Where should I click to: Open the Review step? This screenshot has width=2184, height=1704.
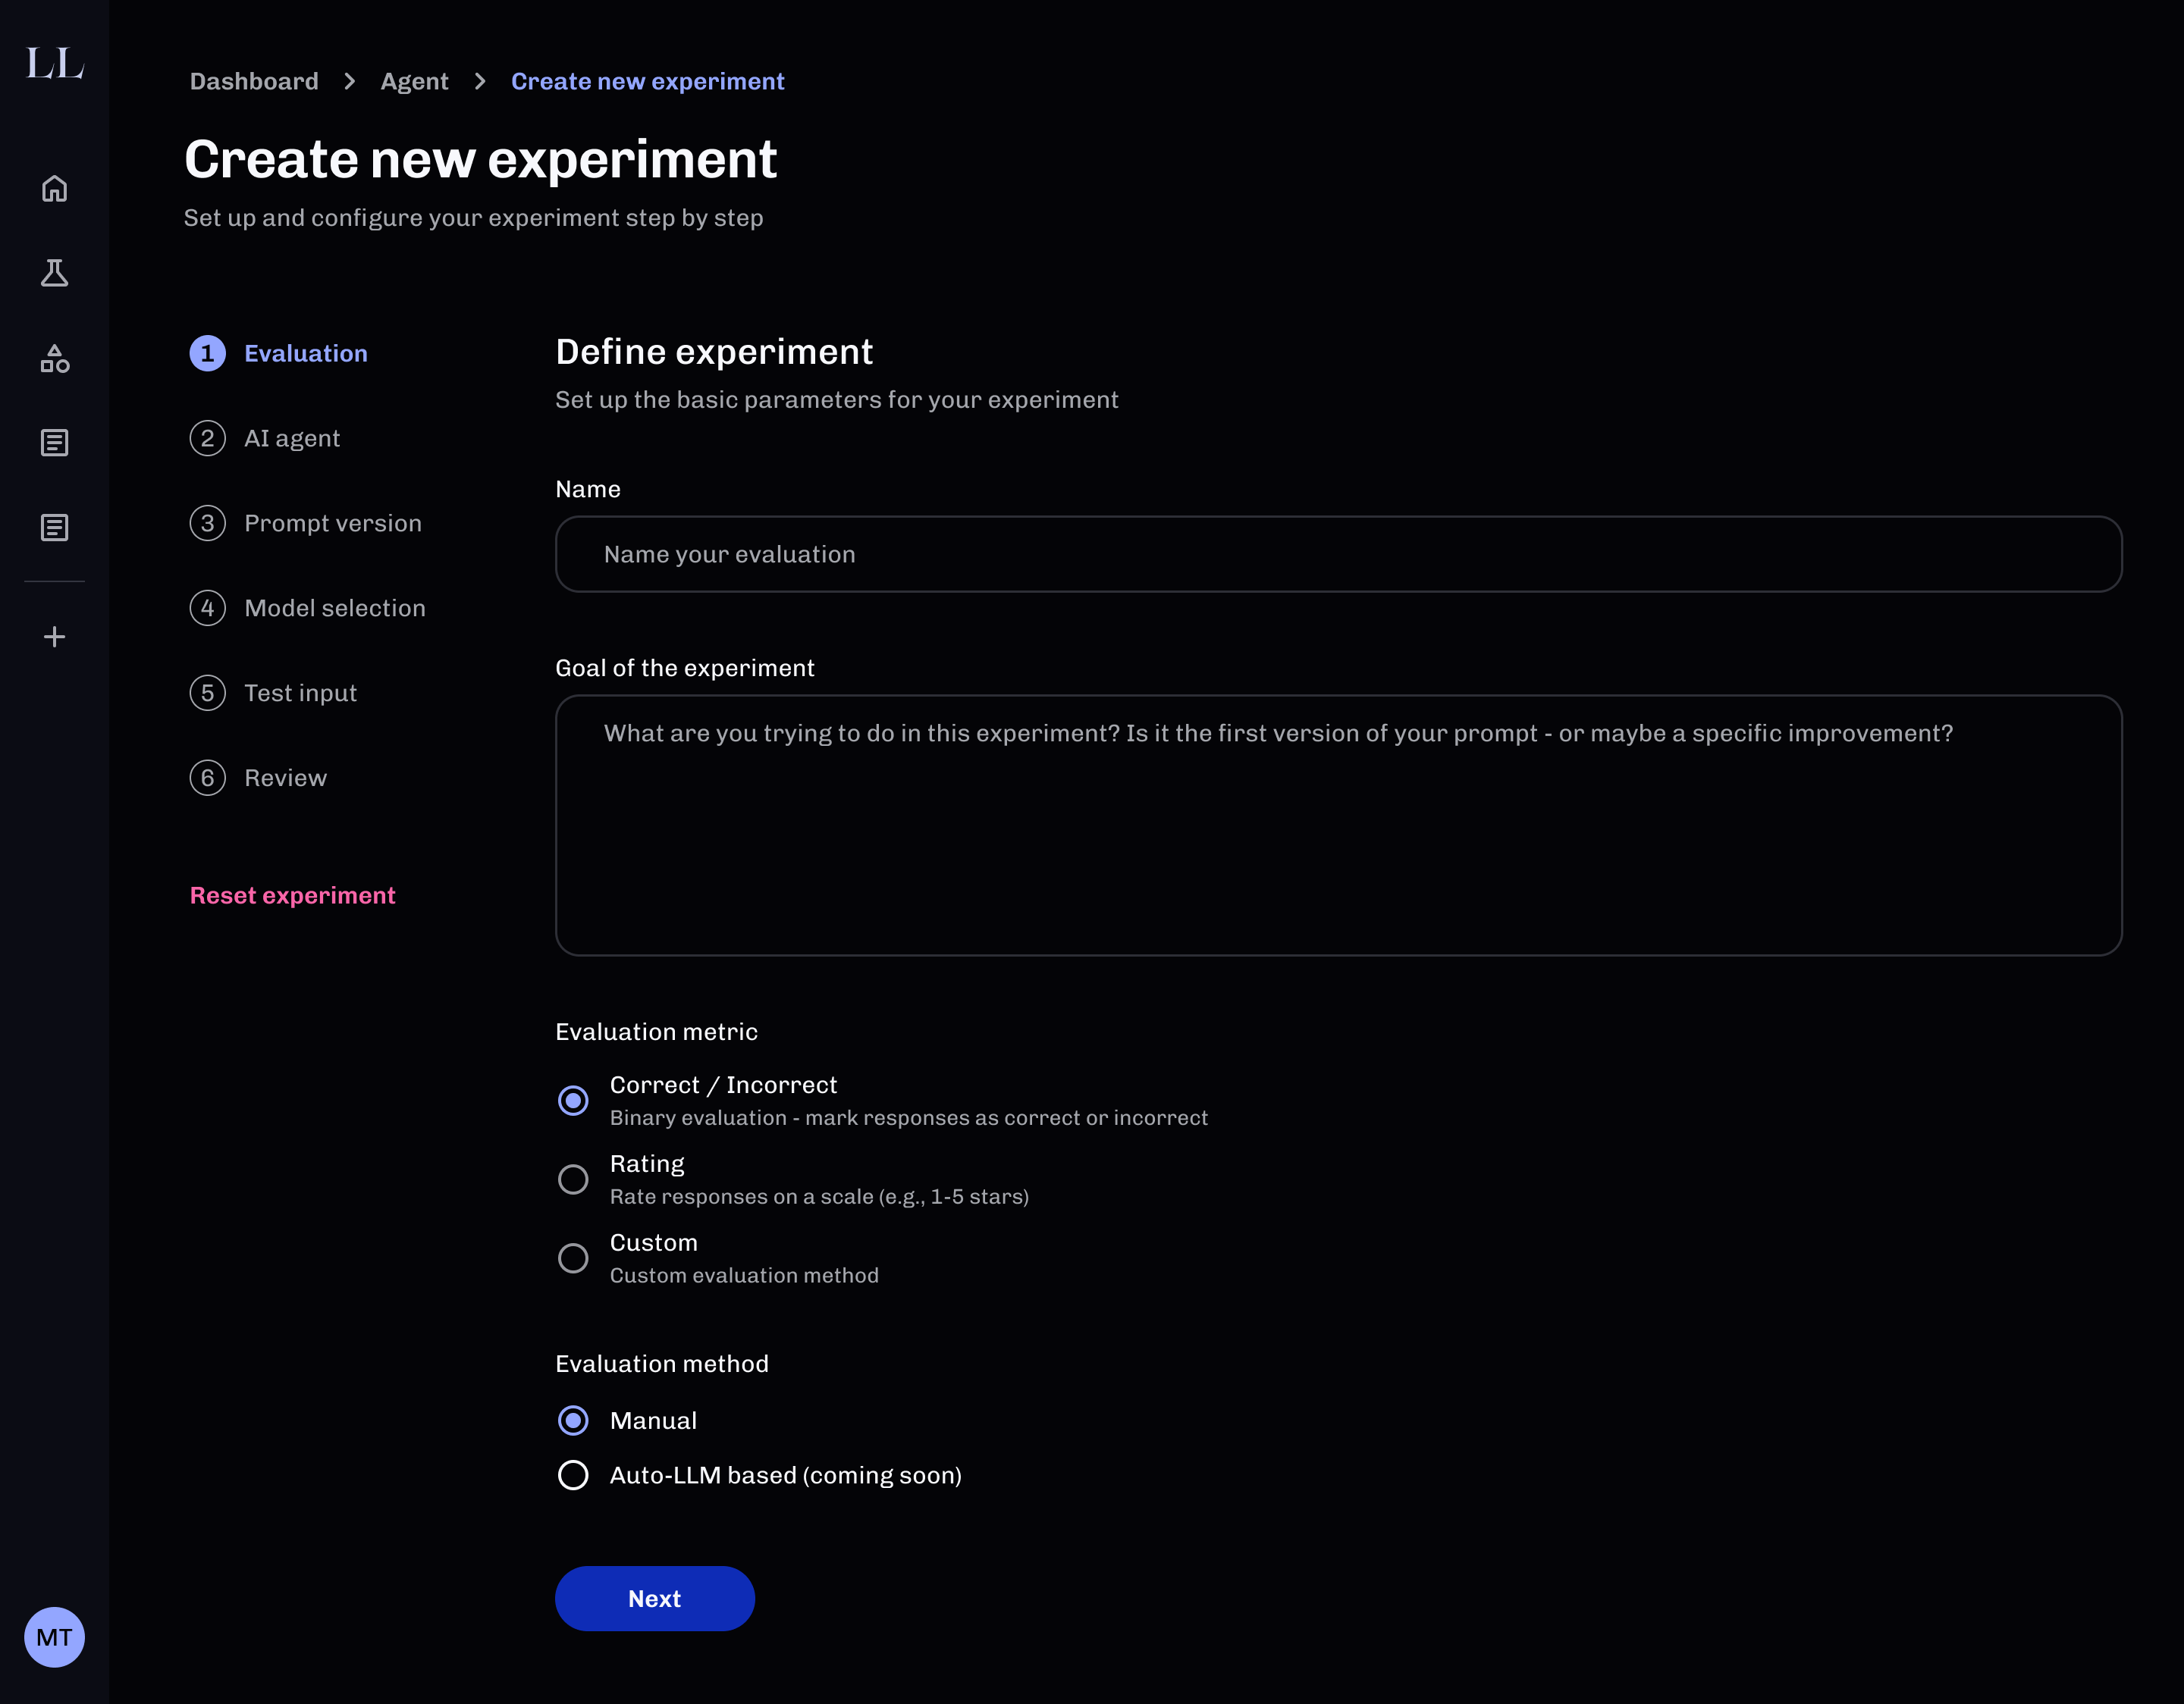pyautogui.click(x=285, y=778)
